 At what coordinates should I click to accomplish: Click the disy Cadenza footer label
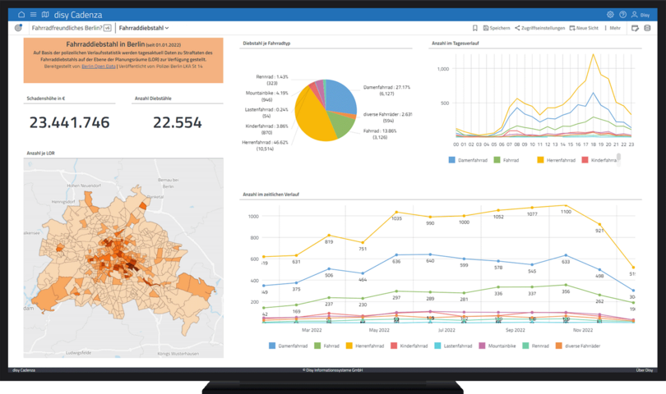pos(24,370)
